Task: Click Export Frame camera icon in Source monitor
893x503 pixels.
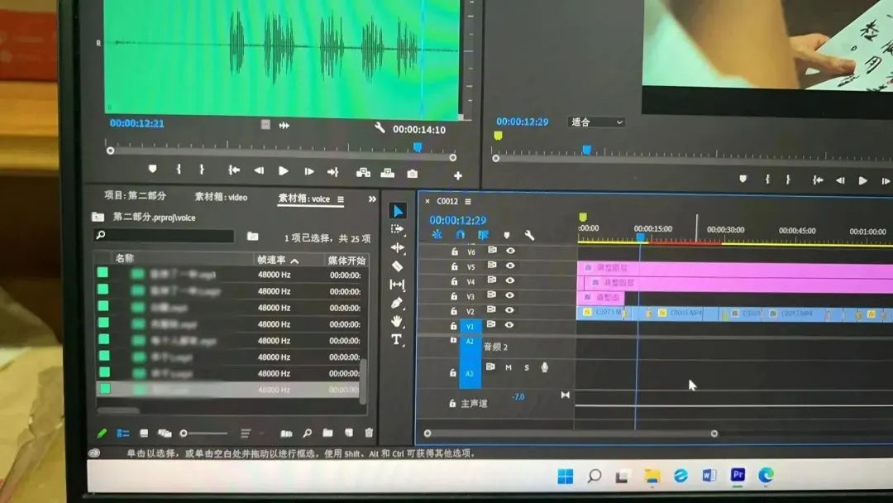Action: (412, 173)
